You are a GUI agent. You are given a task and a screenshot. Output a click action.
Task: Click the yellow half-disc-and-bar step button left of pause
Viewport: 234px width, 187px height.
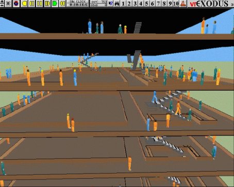click(x=32, y=4)
